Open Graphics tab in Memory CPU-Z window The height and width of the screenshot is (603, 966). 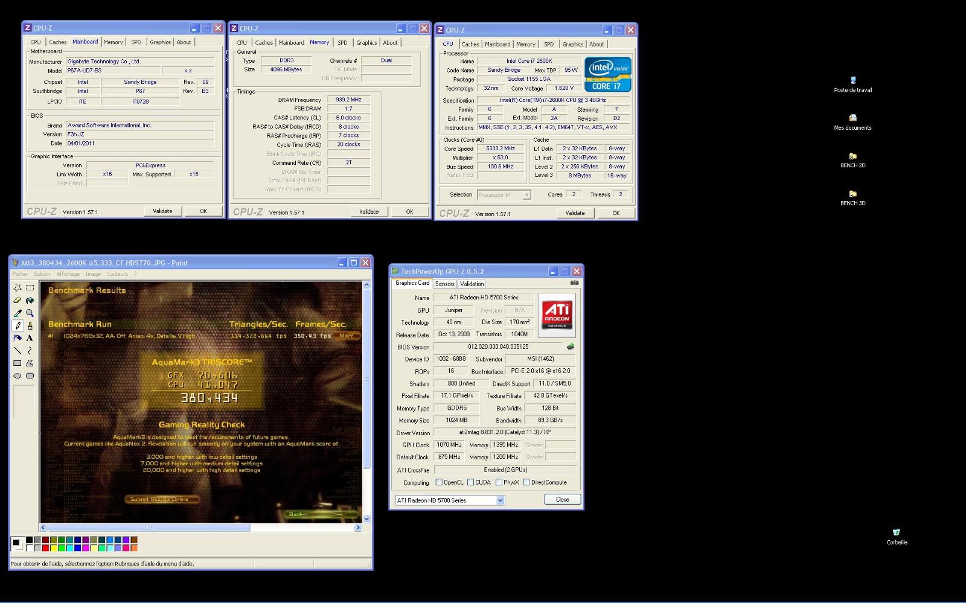[366, 43]
